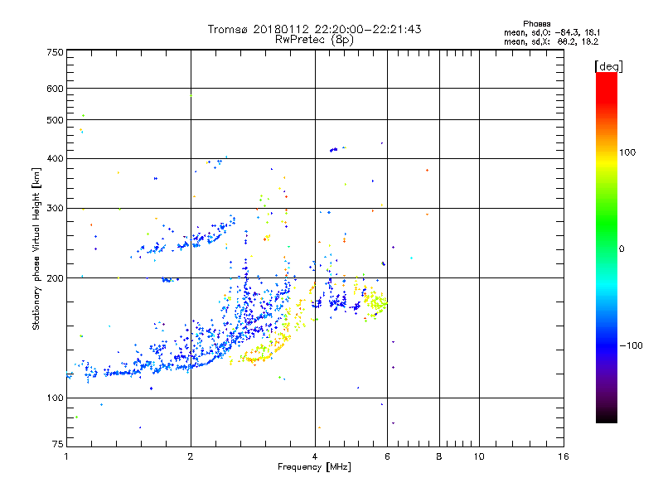Viewport: 663px width, 497px height.
Task: Click the x-axis tick label '10'
Action: coord(479,456)
